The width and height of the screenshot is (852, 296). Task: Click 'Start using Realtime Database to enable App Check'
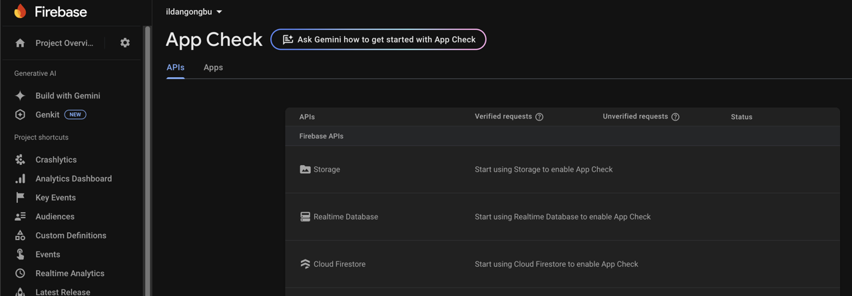(x=562, y=217)
